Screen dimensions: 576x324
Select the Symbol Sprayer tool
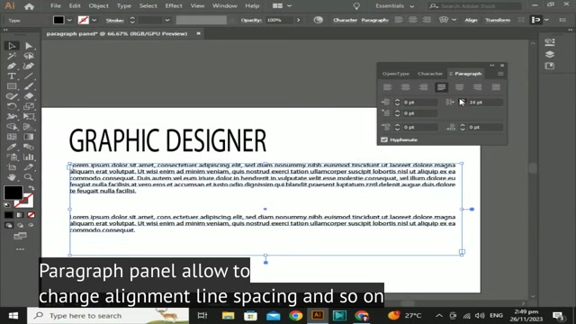pyautogui.click(x=12, y=157)
